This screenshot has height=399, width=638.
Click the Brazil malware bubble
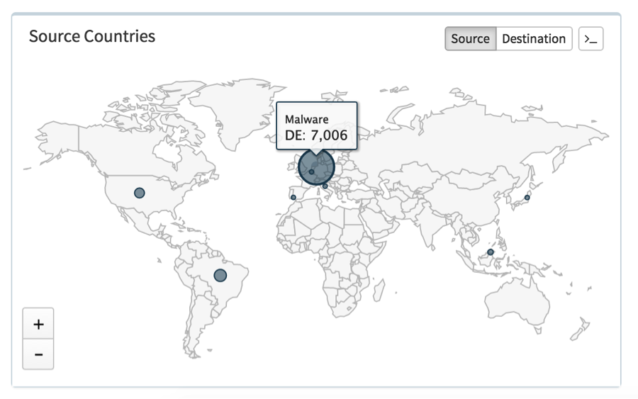pos(220,275)
